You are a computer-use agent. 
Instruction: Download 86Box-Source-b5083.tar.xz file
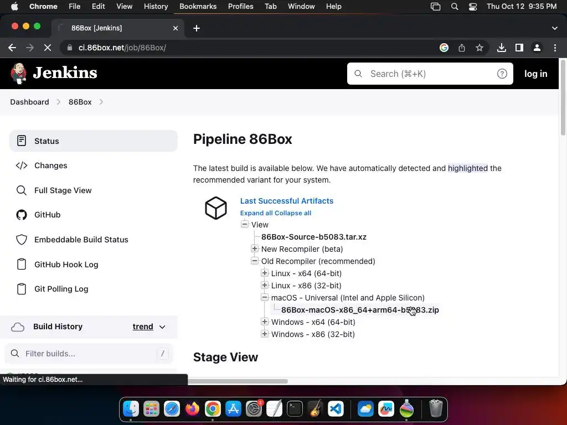point(313,237)
